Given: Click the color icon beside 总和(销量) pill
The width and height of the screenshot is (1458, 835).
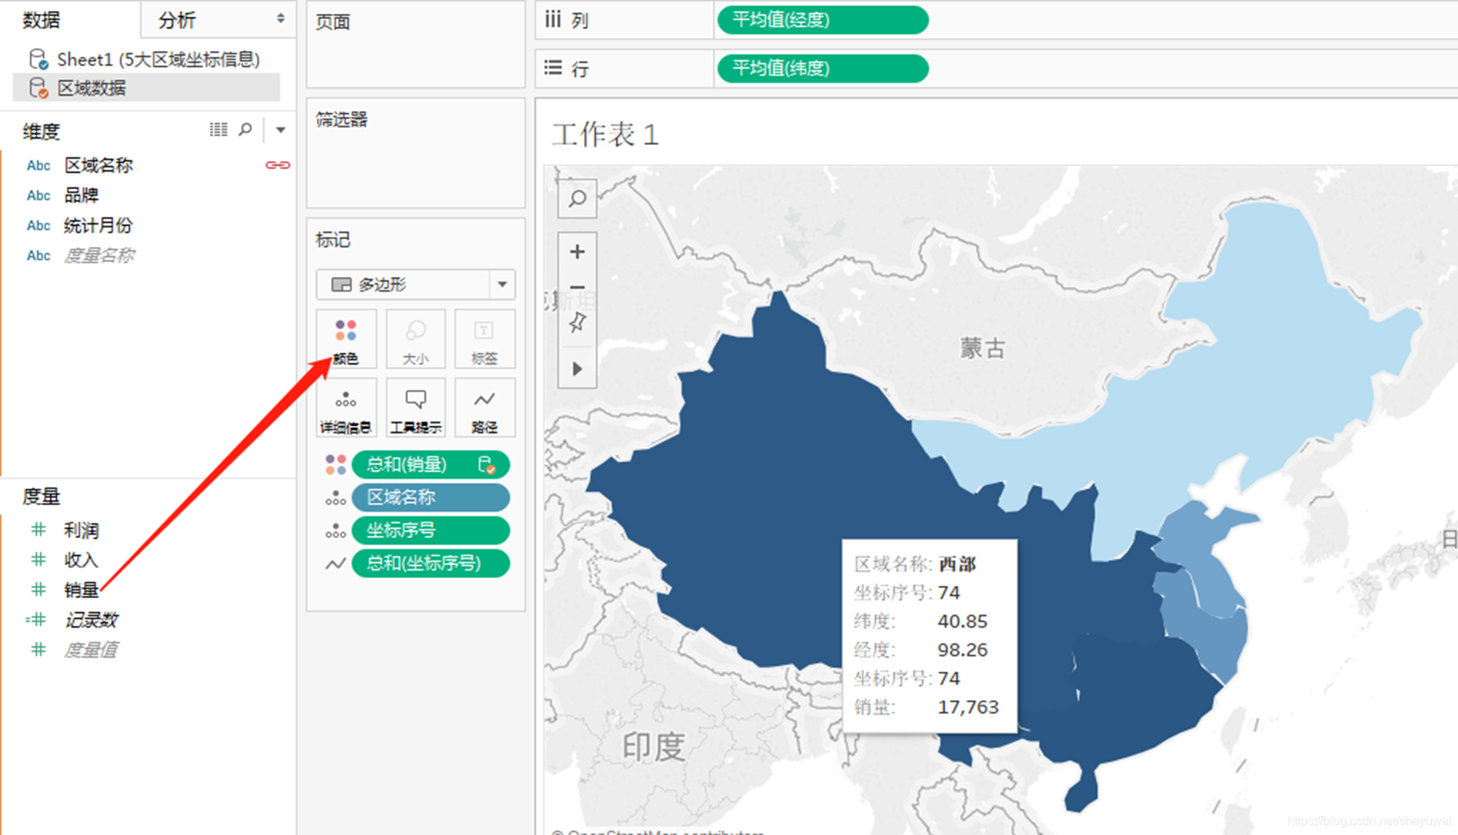Looking at the screenshot, I should point(336,465).
